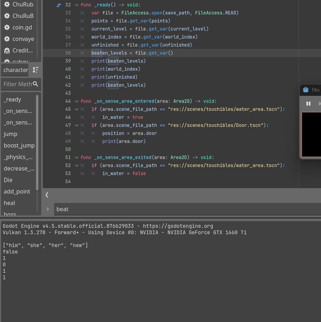Toggle alphabetical sorting of the methods list
The image size is (321, 322).
[x=35, y=70]
